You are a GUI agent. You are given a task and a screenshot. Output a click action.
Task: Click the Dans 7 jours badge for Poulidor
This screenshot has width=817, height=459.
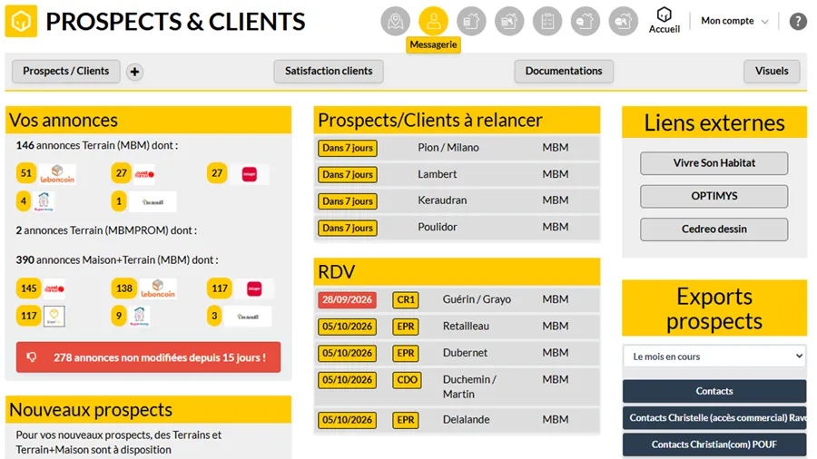[x=348, y=228]
